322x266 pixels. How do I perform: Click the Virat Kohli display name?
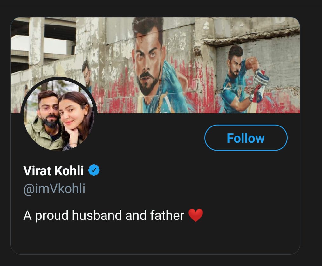click(x=53, y=171)
